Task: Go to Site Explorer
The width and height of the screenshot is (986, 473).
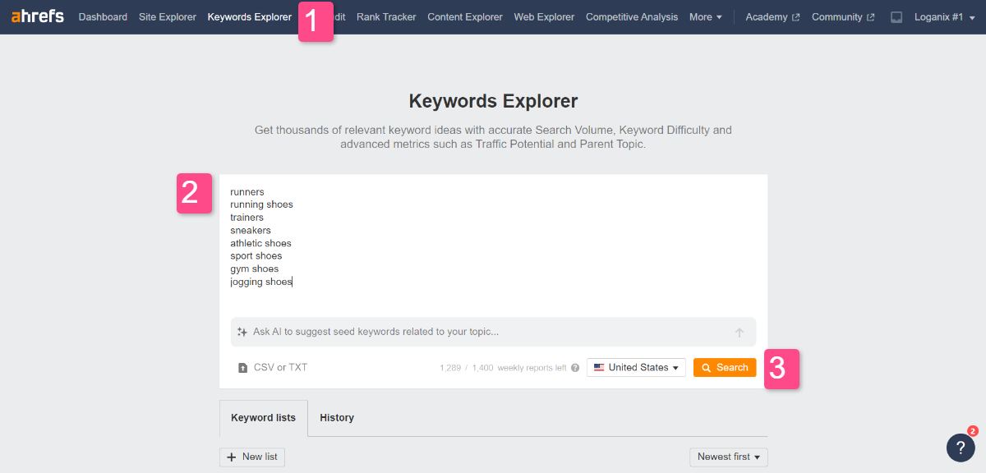Action: tap(168, 17)
